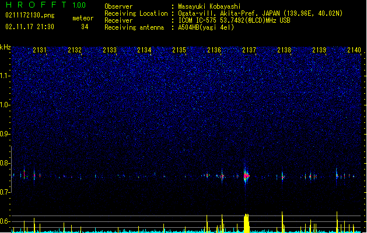The image size is (367, 233).
Task: Click the wide yellow power peak at 2137
Action: pos(246,223)
